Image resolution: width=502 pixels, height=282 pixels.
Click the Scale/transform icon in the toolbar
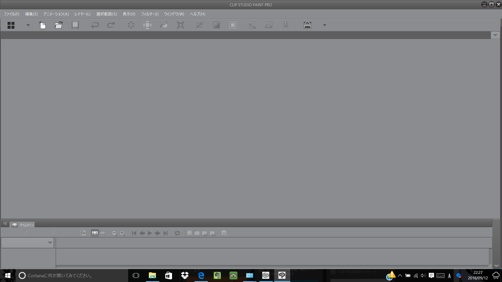coord(180,25)
